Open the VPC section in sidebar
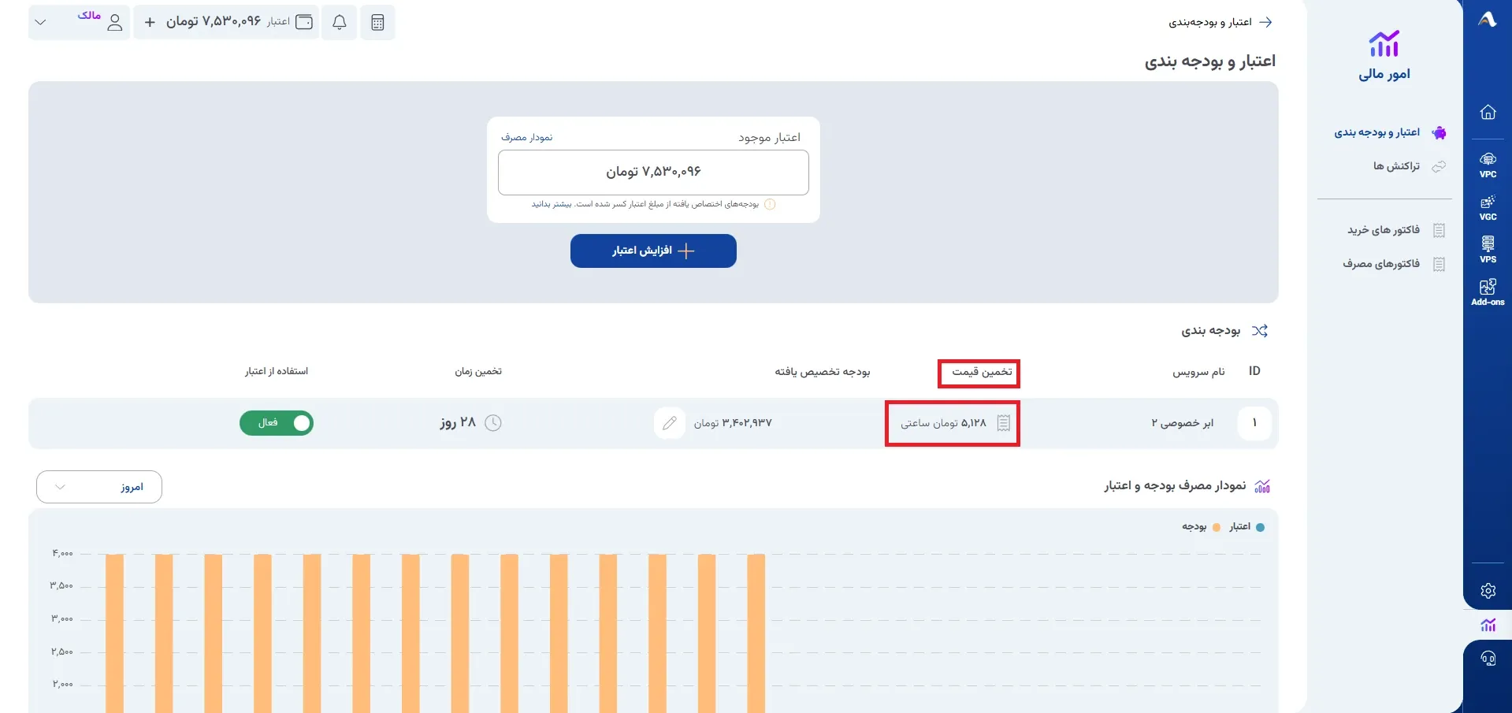 (x=1488, y=165)
